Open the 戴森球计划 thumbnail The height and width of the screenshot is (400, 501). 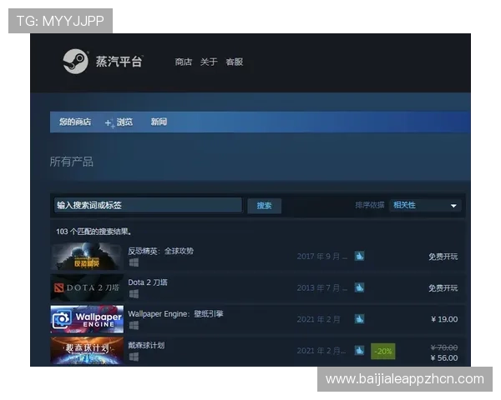(87, 351)
